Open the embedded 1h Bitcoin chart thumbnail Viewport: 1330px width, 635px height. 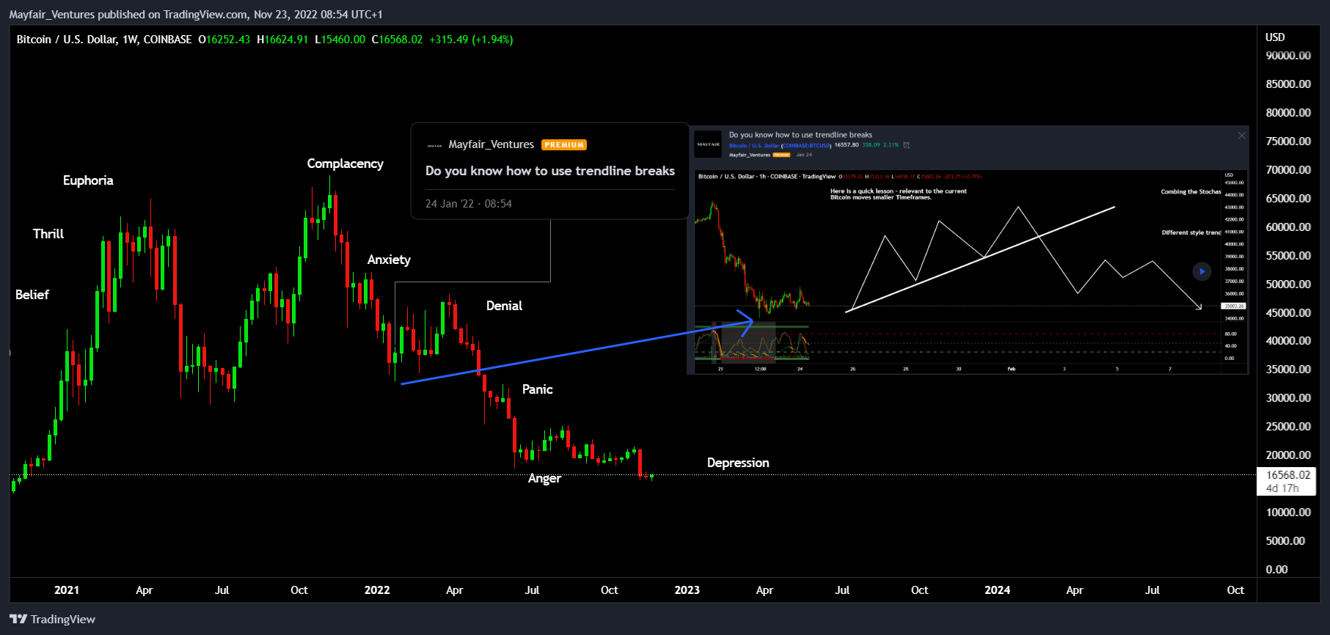tap(969, 272)
